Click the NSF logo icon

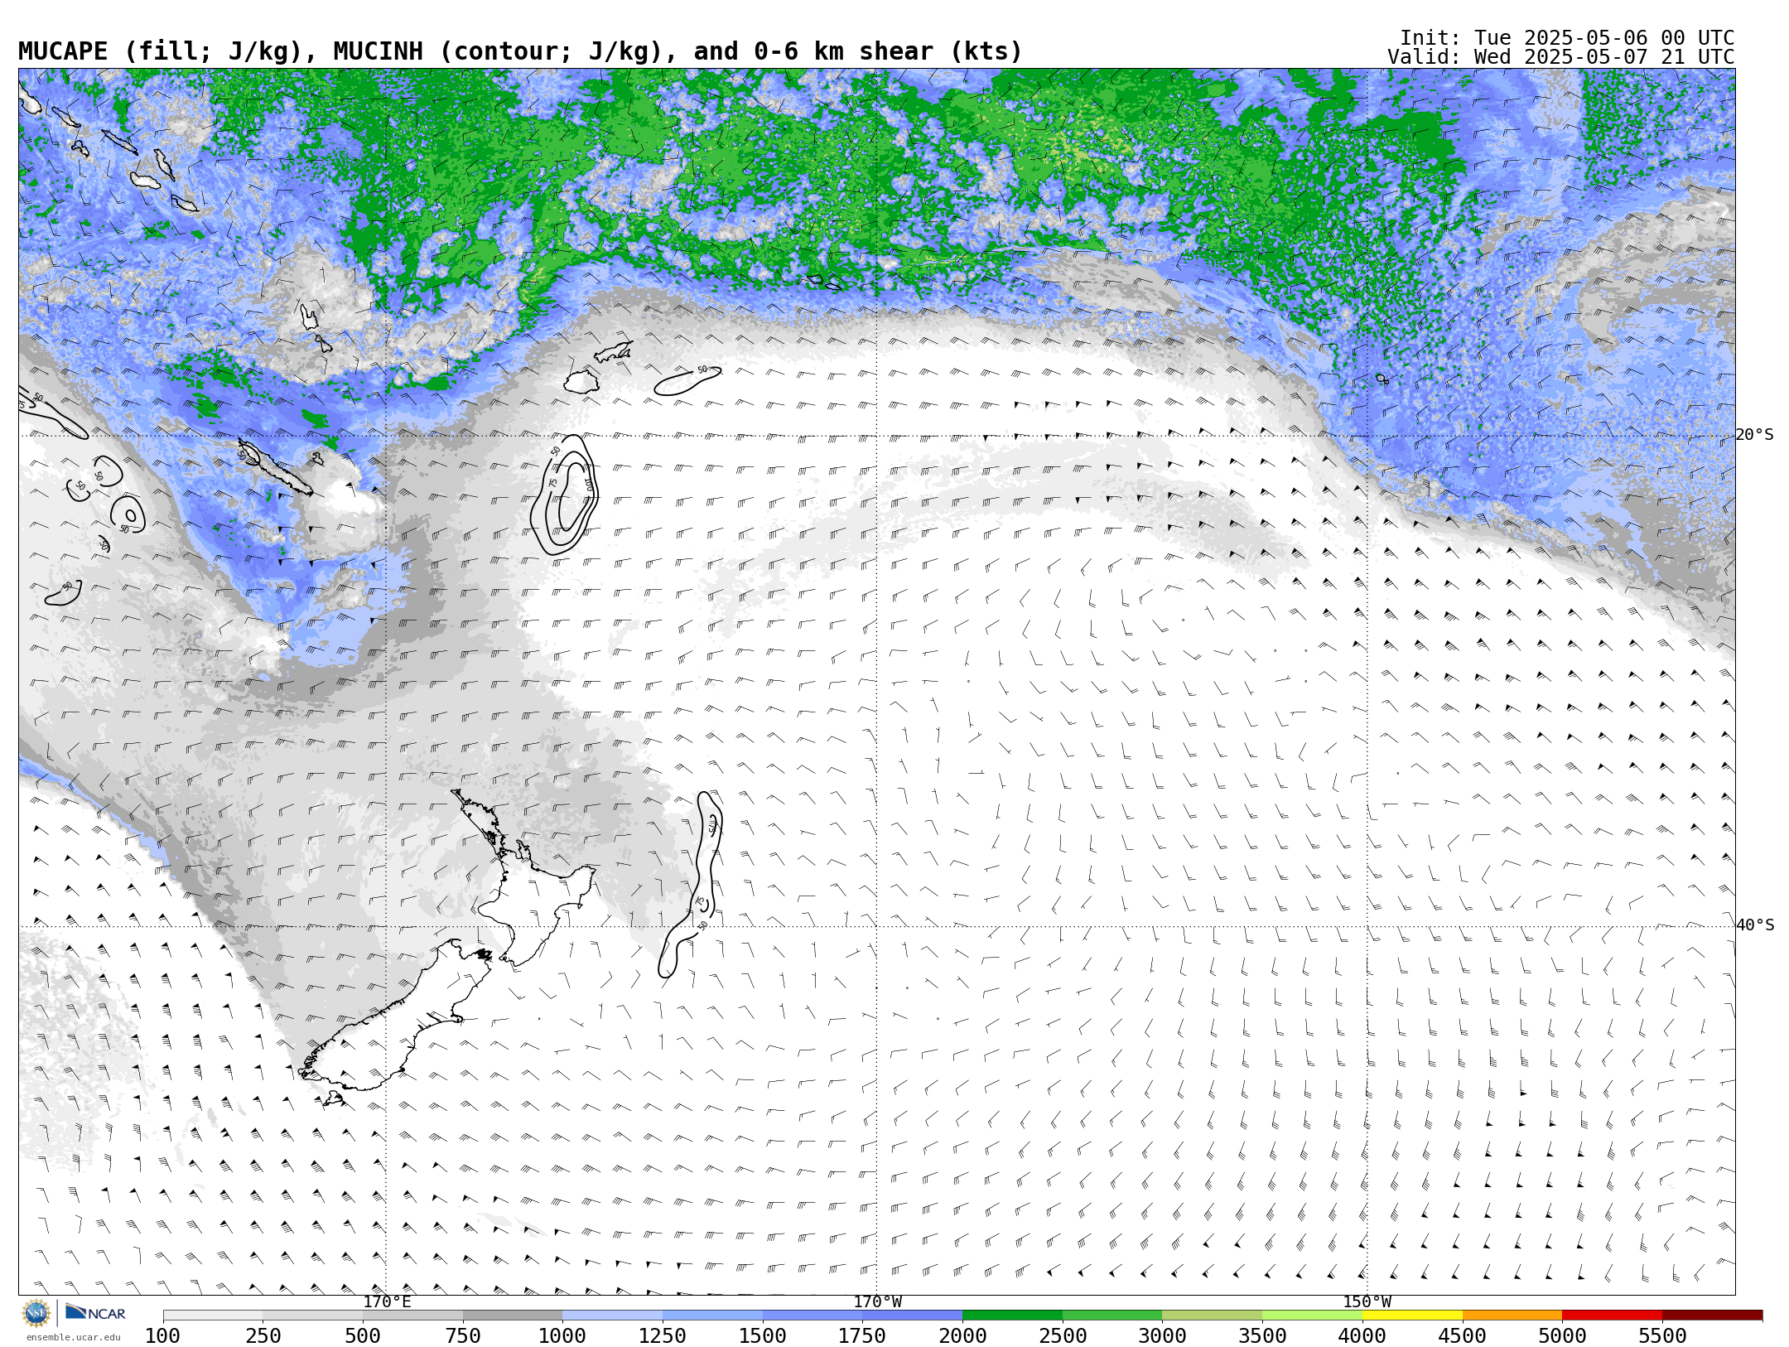[x=36, y=1313]
